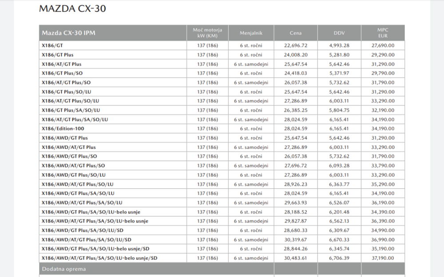Select the 6 st. samodejni cell for X186/AT/GT Plus
Viewport: 444px width, 277px height.
[250, 64]
